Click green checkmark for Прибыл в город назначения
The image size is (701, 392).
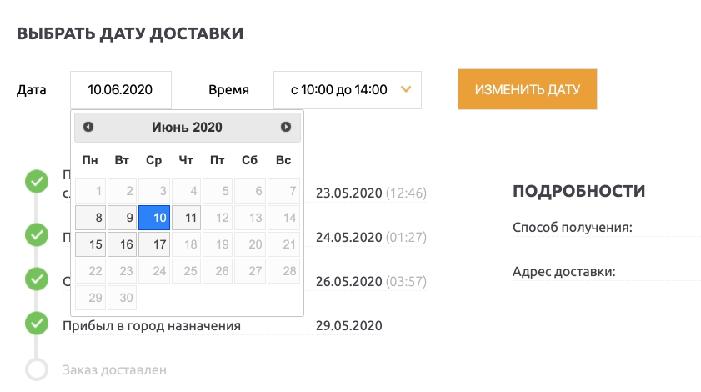(x=36, y=323)
